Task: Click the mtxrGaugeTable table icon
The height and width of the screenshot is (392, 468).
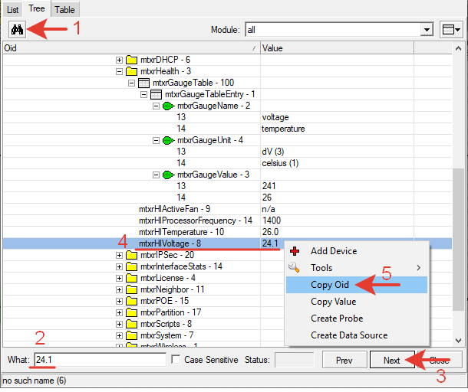Action: [x=143, y=83]
